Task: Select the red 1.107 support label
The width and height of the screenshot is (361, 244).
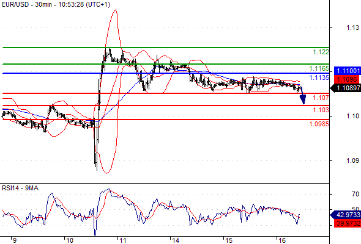Action: point(321,98)
